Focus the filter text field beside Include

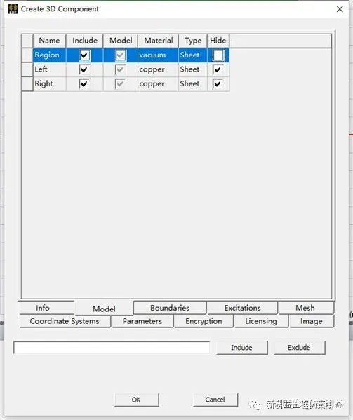point(112,348)
